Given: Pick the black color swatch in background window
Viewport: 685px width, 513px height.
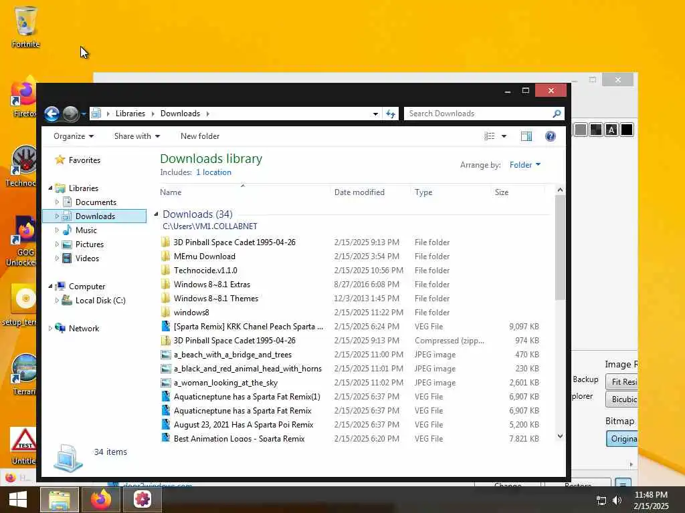Looking at the screenshot, I should tap(626, 130).
